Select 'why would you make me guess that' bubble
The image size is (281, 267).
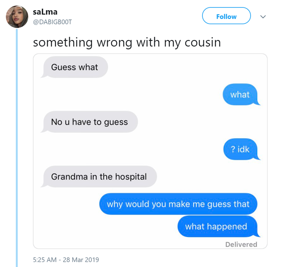(x=178, y=204)
